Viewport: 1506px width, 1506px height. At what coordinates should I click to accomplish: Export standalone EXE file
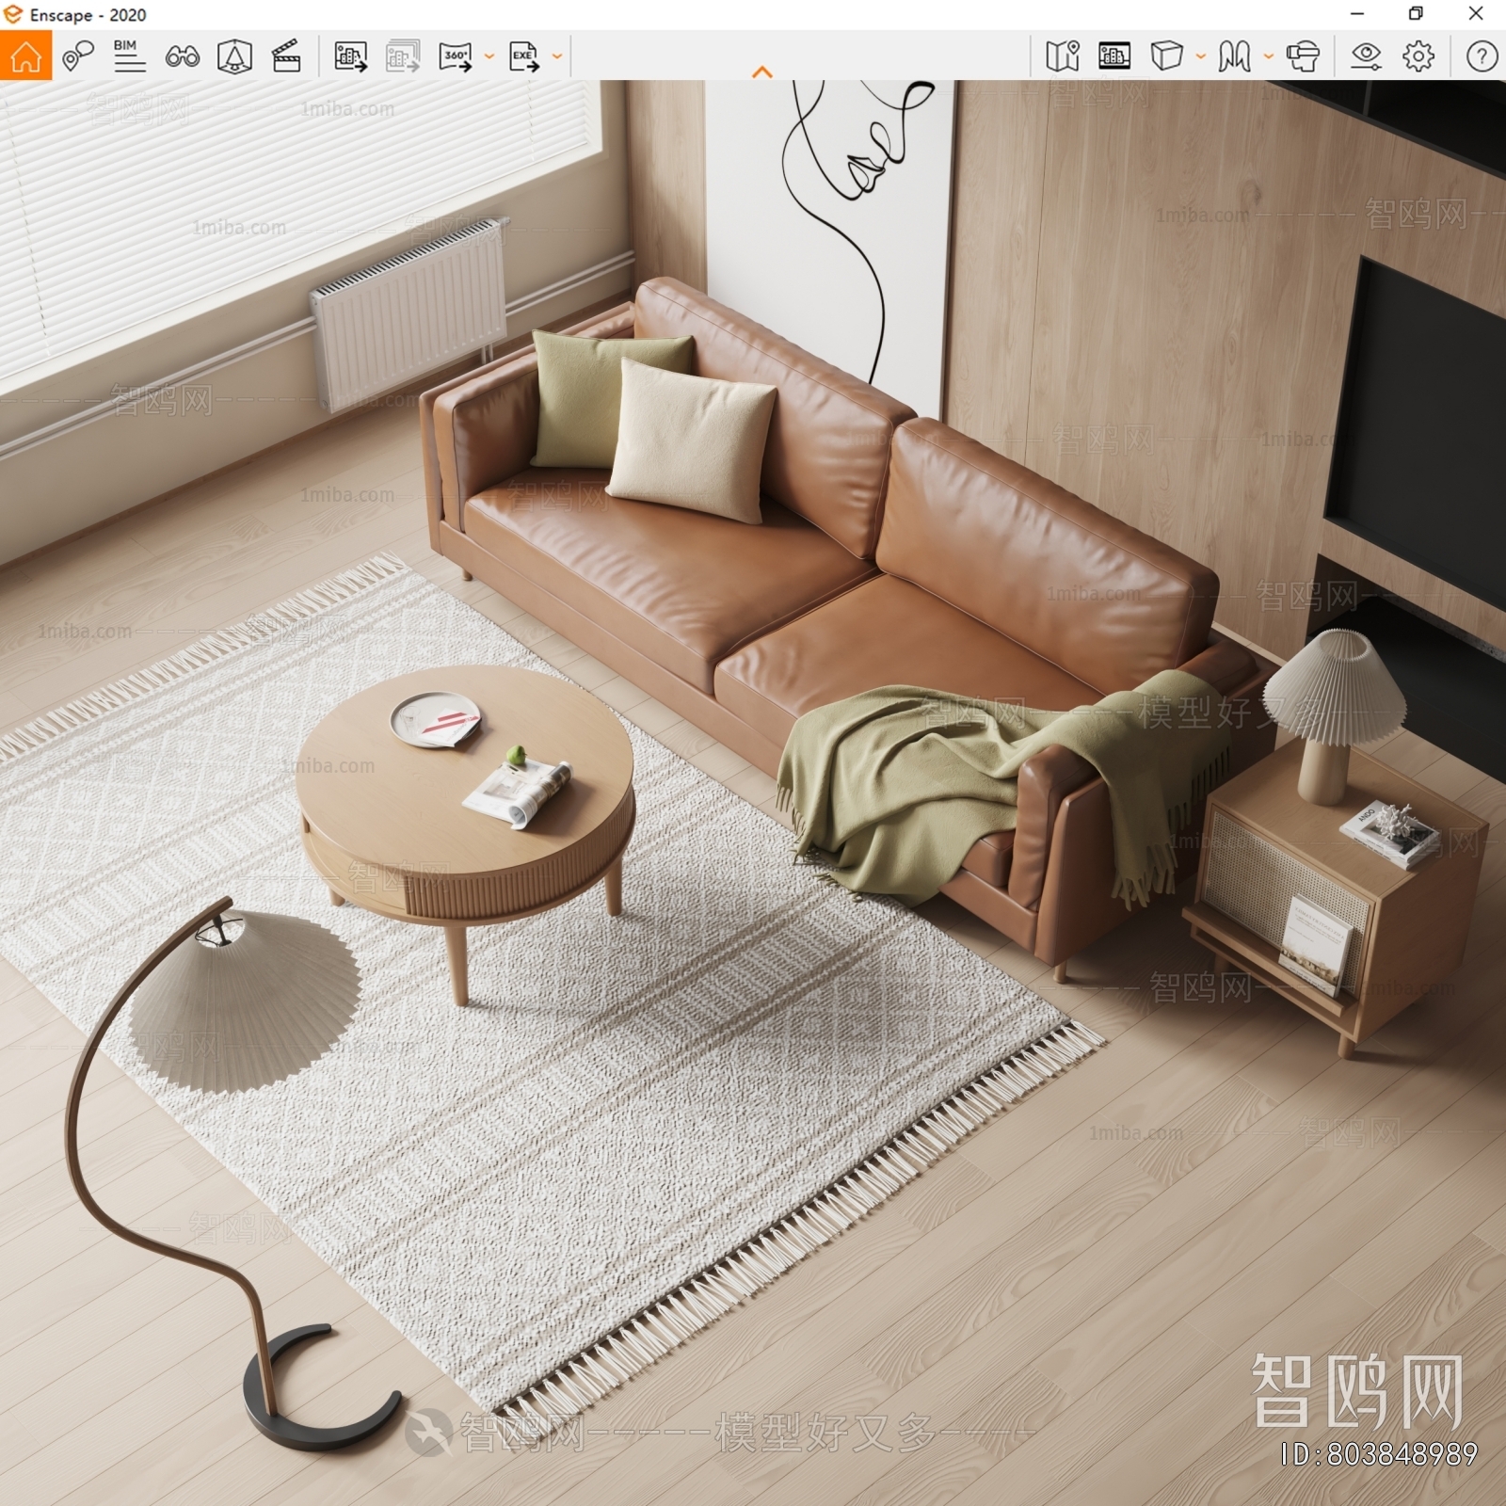point(524,56)
